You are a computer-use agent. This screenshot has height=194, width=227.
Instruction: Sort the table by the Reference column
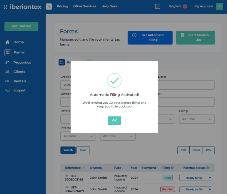coord(72,168)
